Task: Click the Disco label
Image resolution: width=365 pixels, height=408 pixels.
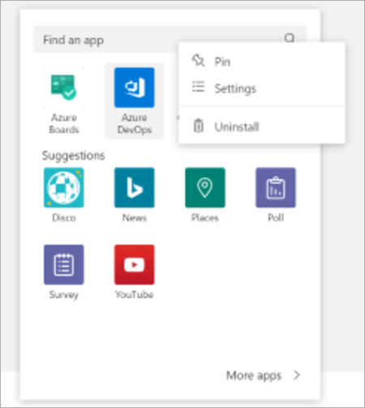Action: coord(64,217)
